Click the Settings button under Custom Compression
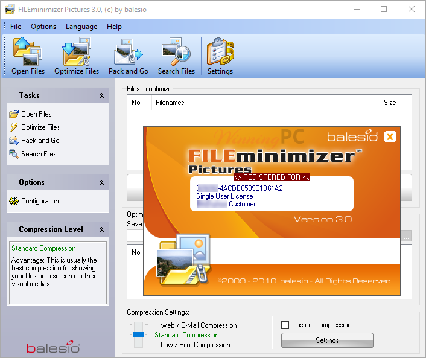The width and height of the screenshot is (426, 358). [x=327, y=340]
